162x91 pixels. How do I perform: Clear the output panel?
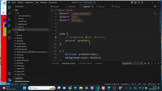point(145,63)
